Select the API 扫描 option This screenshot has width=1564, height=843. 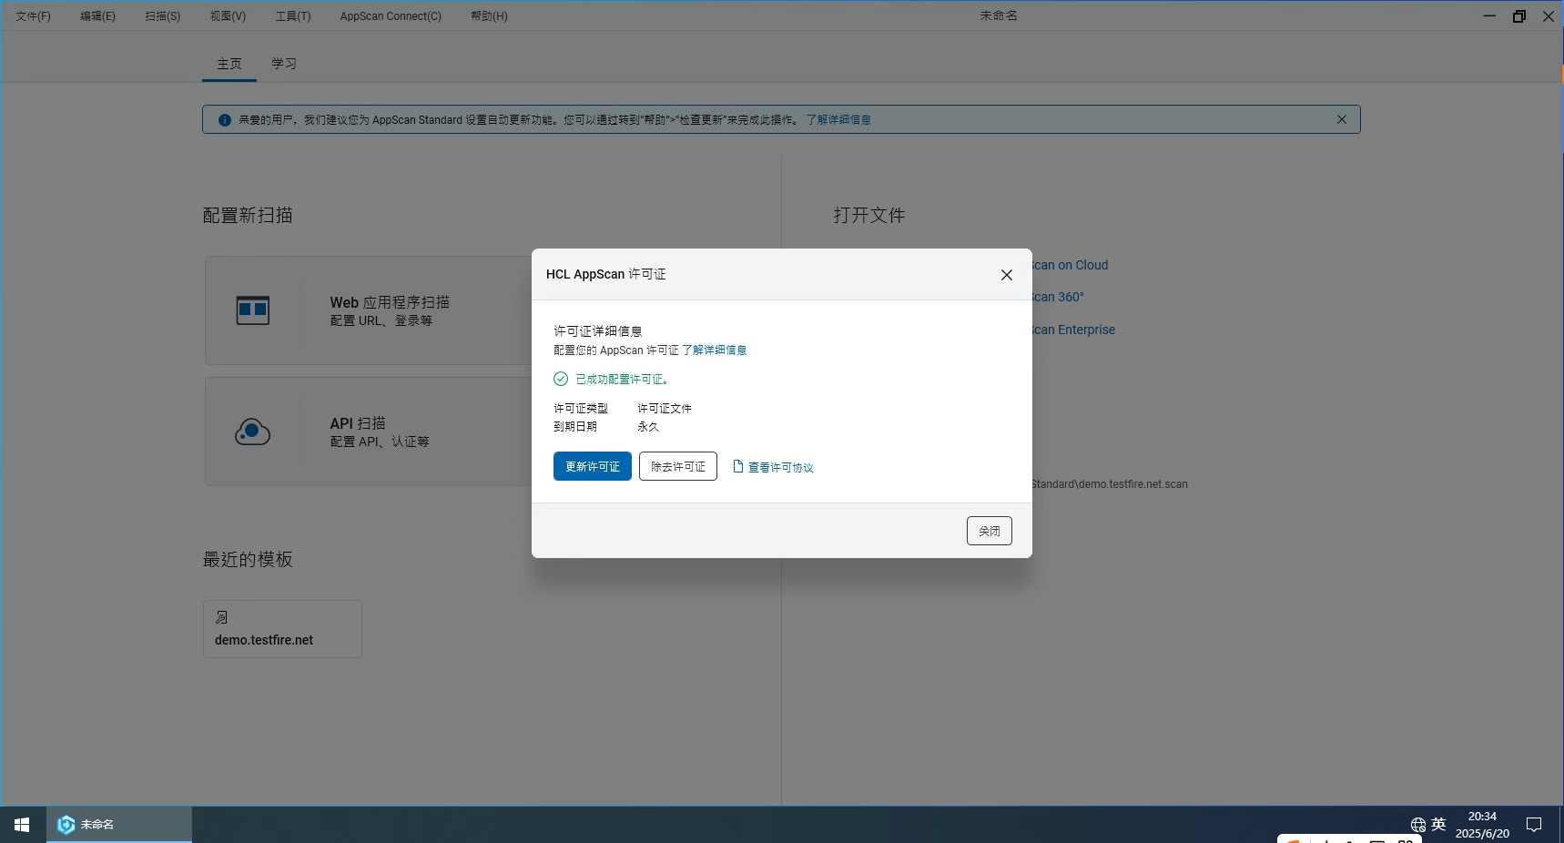tap(369, 432)
